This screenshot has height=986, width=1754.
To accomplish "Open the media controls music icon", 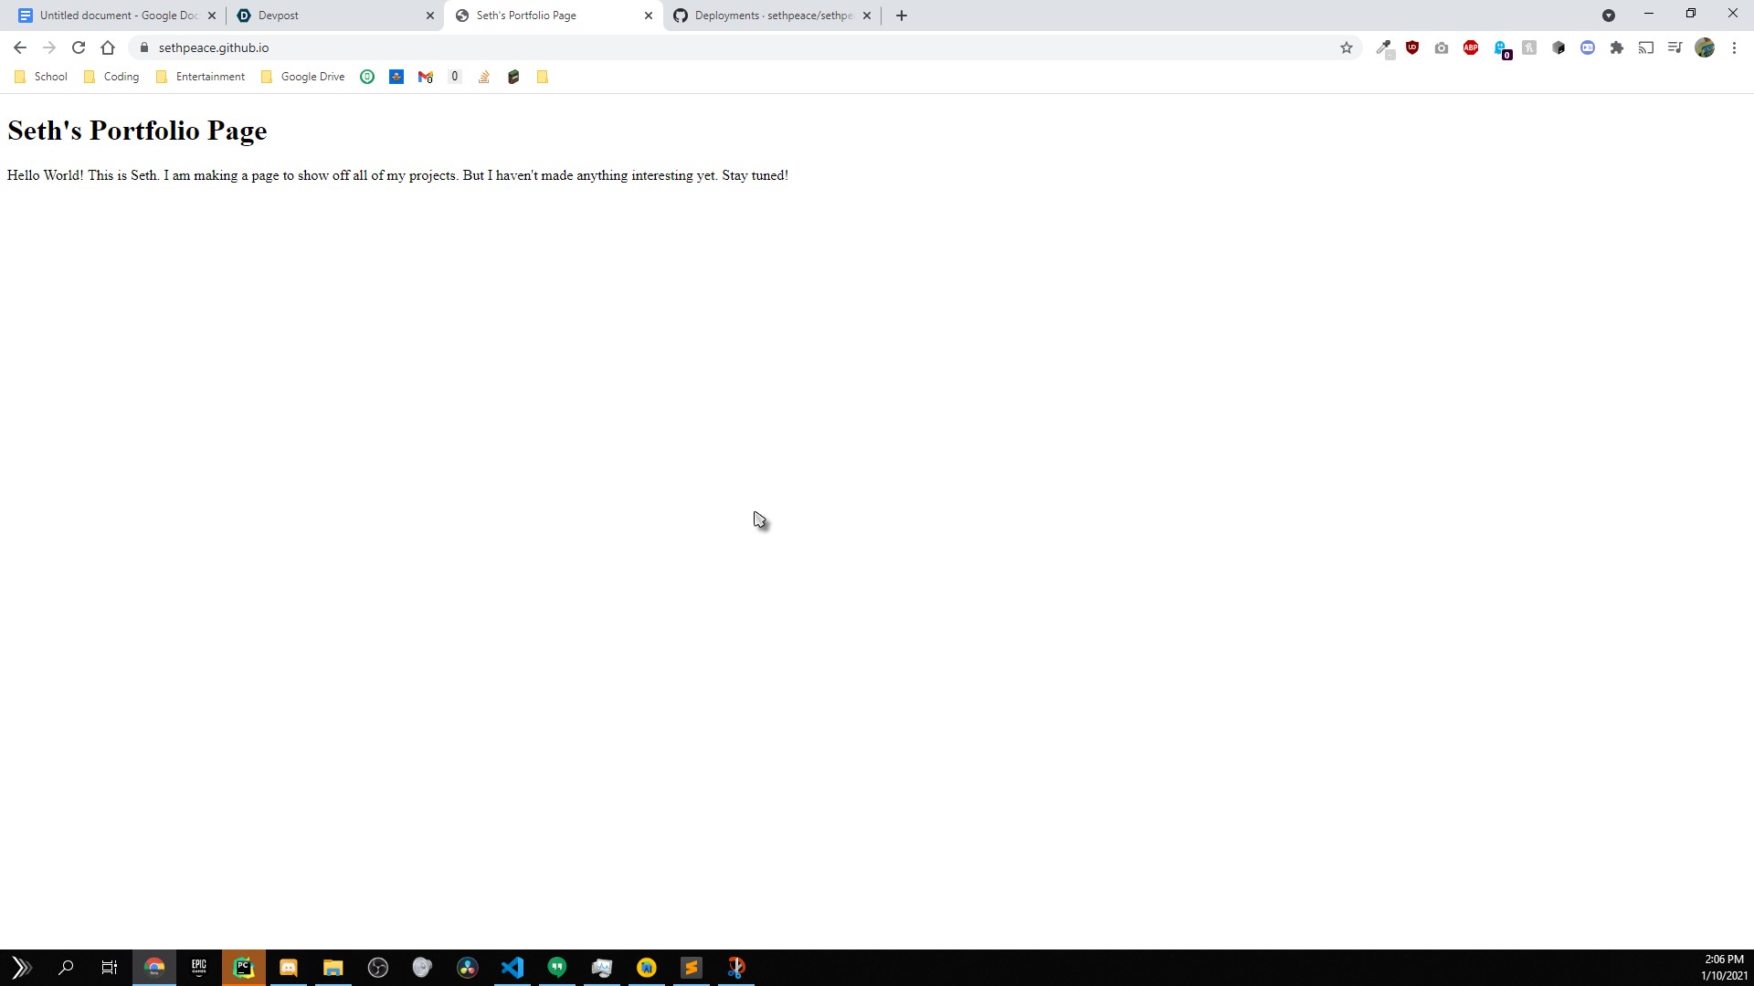I will (x=1675, y=47).
